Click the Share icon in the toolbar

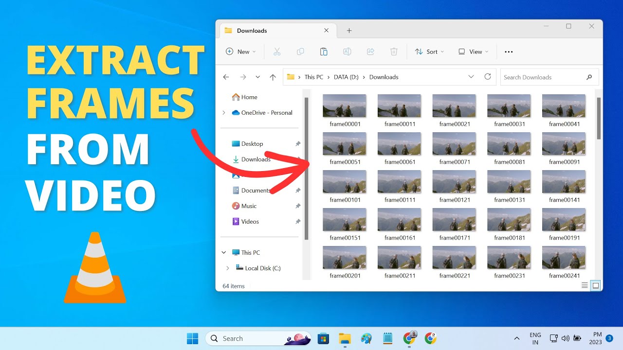(x=370, y=52)
